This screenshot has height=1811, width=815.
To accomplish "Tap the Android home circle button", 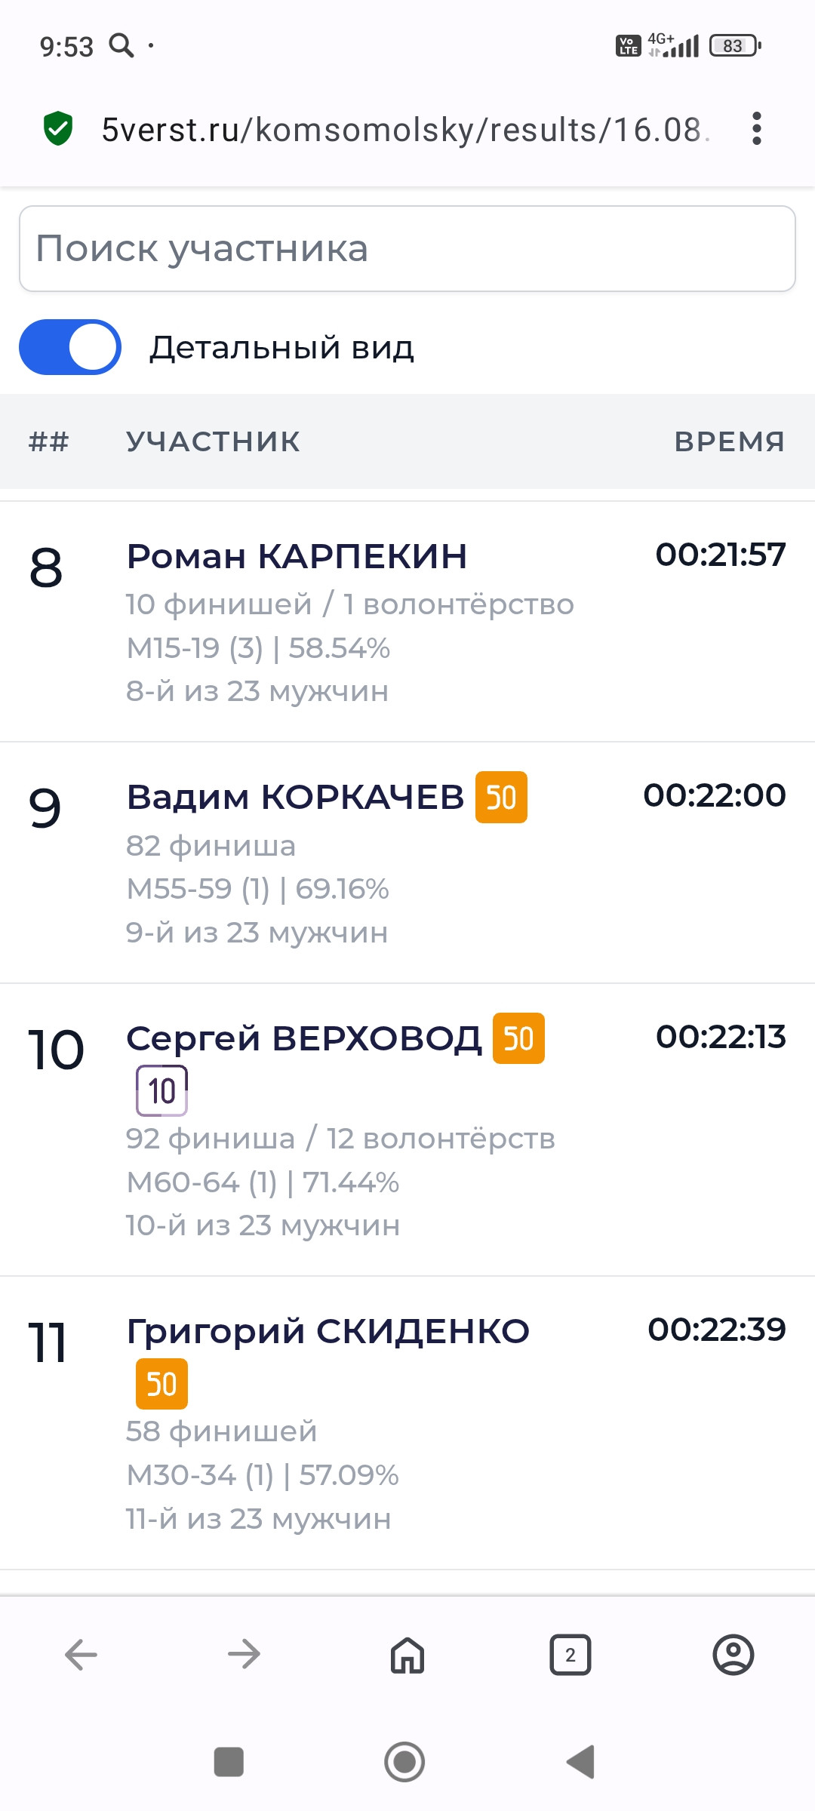I will pos(404,1762).
